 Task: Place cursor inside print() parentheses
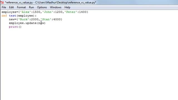point(20,27)
